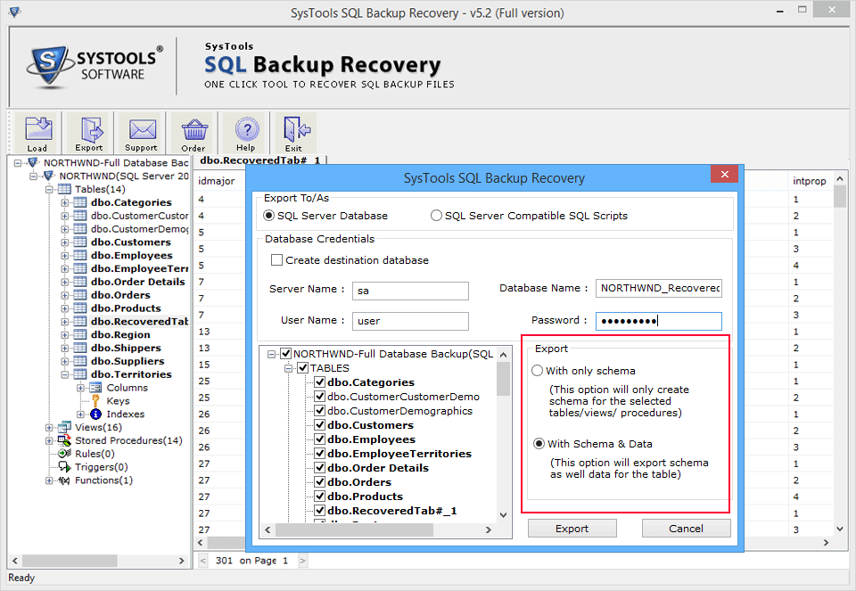Open the Order basket icon

pos(193,133)
